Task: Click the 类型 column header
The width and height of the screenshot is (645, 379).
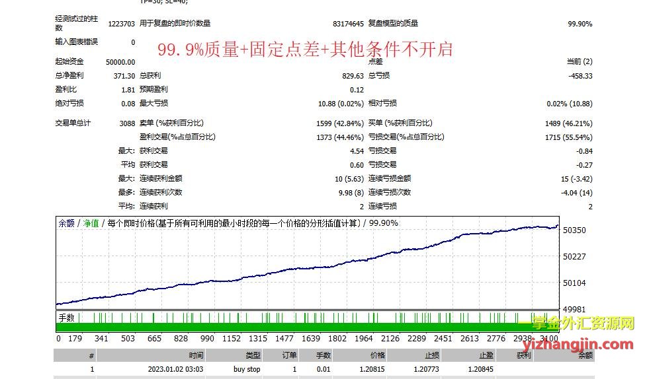Action: tap(253, 355)
